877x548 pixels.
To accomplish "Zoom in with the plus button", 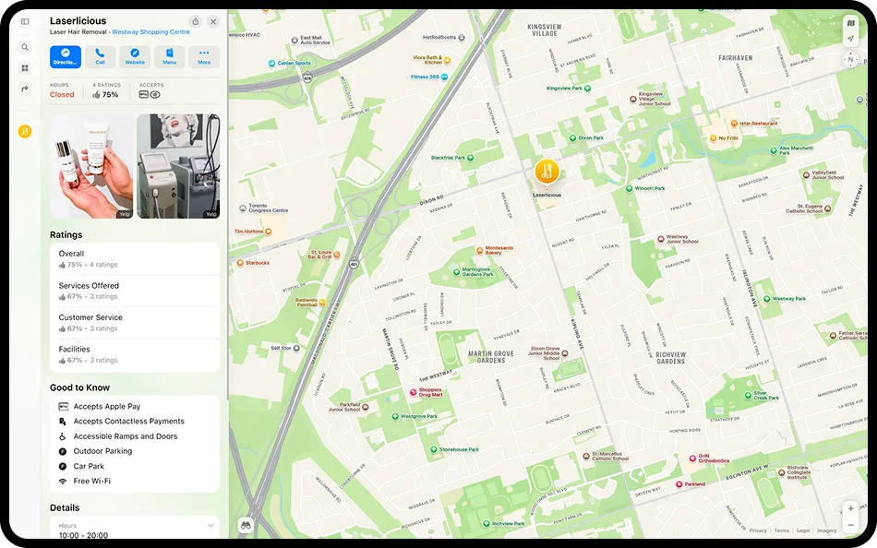I will point(851,509).
